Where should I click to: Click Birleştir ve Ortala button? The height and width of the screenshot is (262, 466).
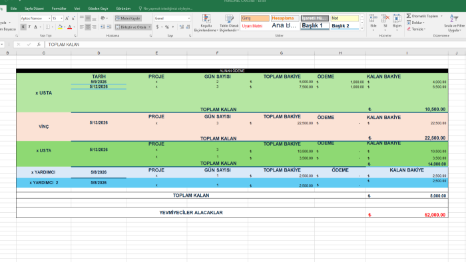coord(131,27)
